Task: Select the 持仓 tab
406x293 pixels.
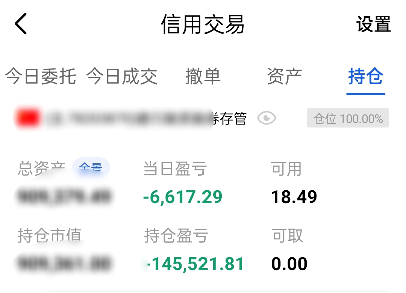Action: [366, 76]
